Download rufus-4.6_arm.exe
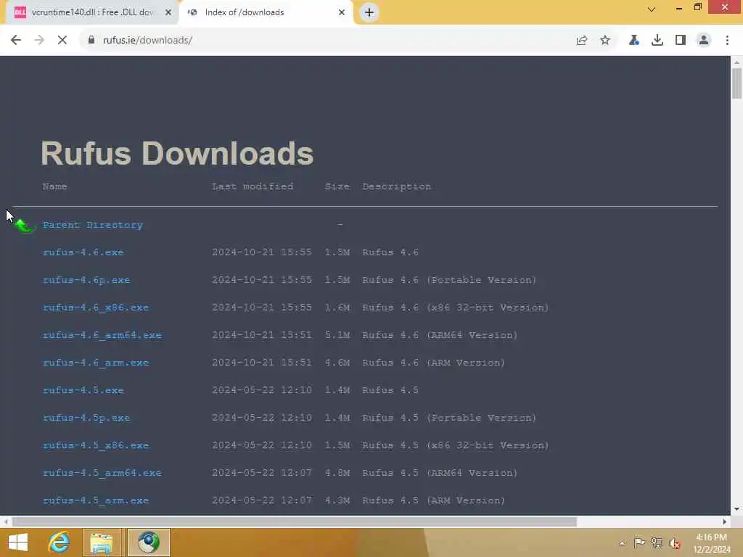Image resolution: width=743 pixels, height=557 pixels. 96,363
